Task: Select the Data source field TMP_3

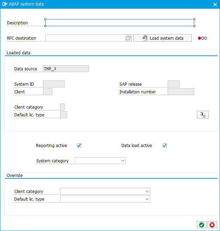Action: point(66,69)
